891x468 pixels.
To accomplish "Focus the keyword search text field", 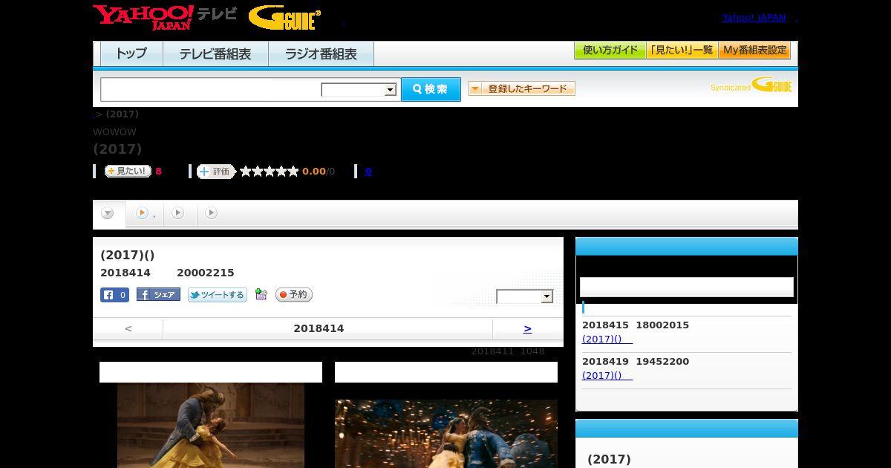I will (210, 89).
